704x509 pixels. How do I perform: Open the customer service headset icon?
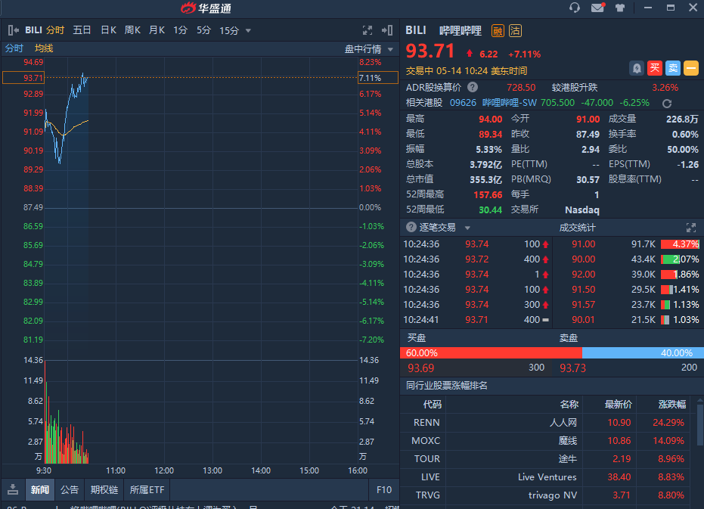tap(574, 8)
